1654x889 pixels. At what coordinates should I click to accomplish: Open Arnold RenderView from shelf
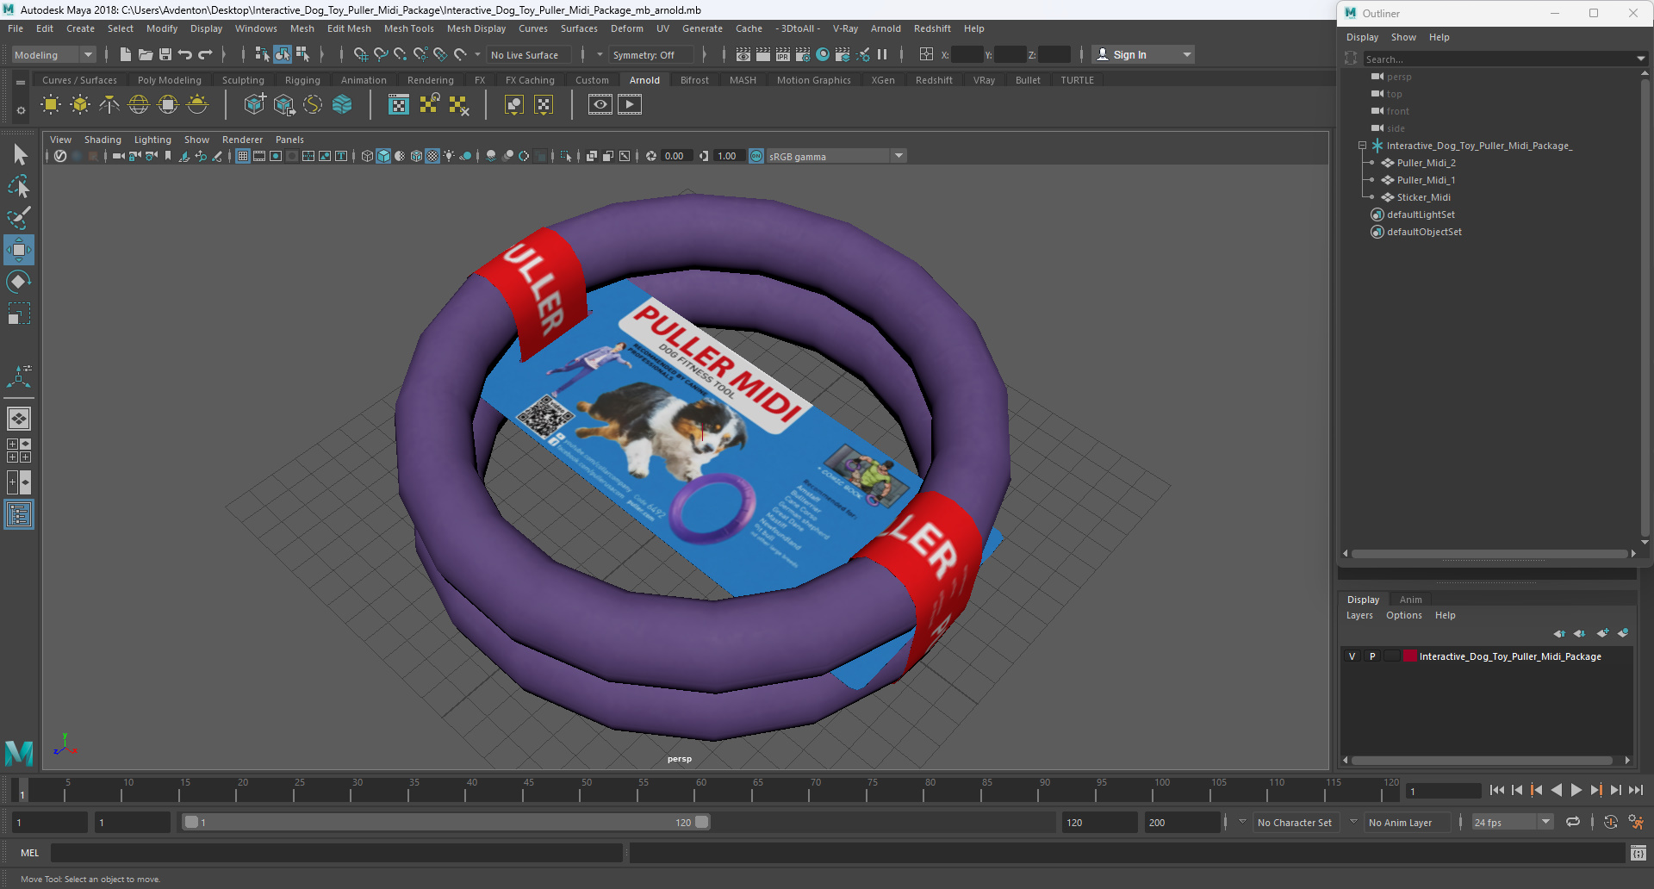(600, 105)
